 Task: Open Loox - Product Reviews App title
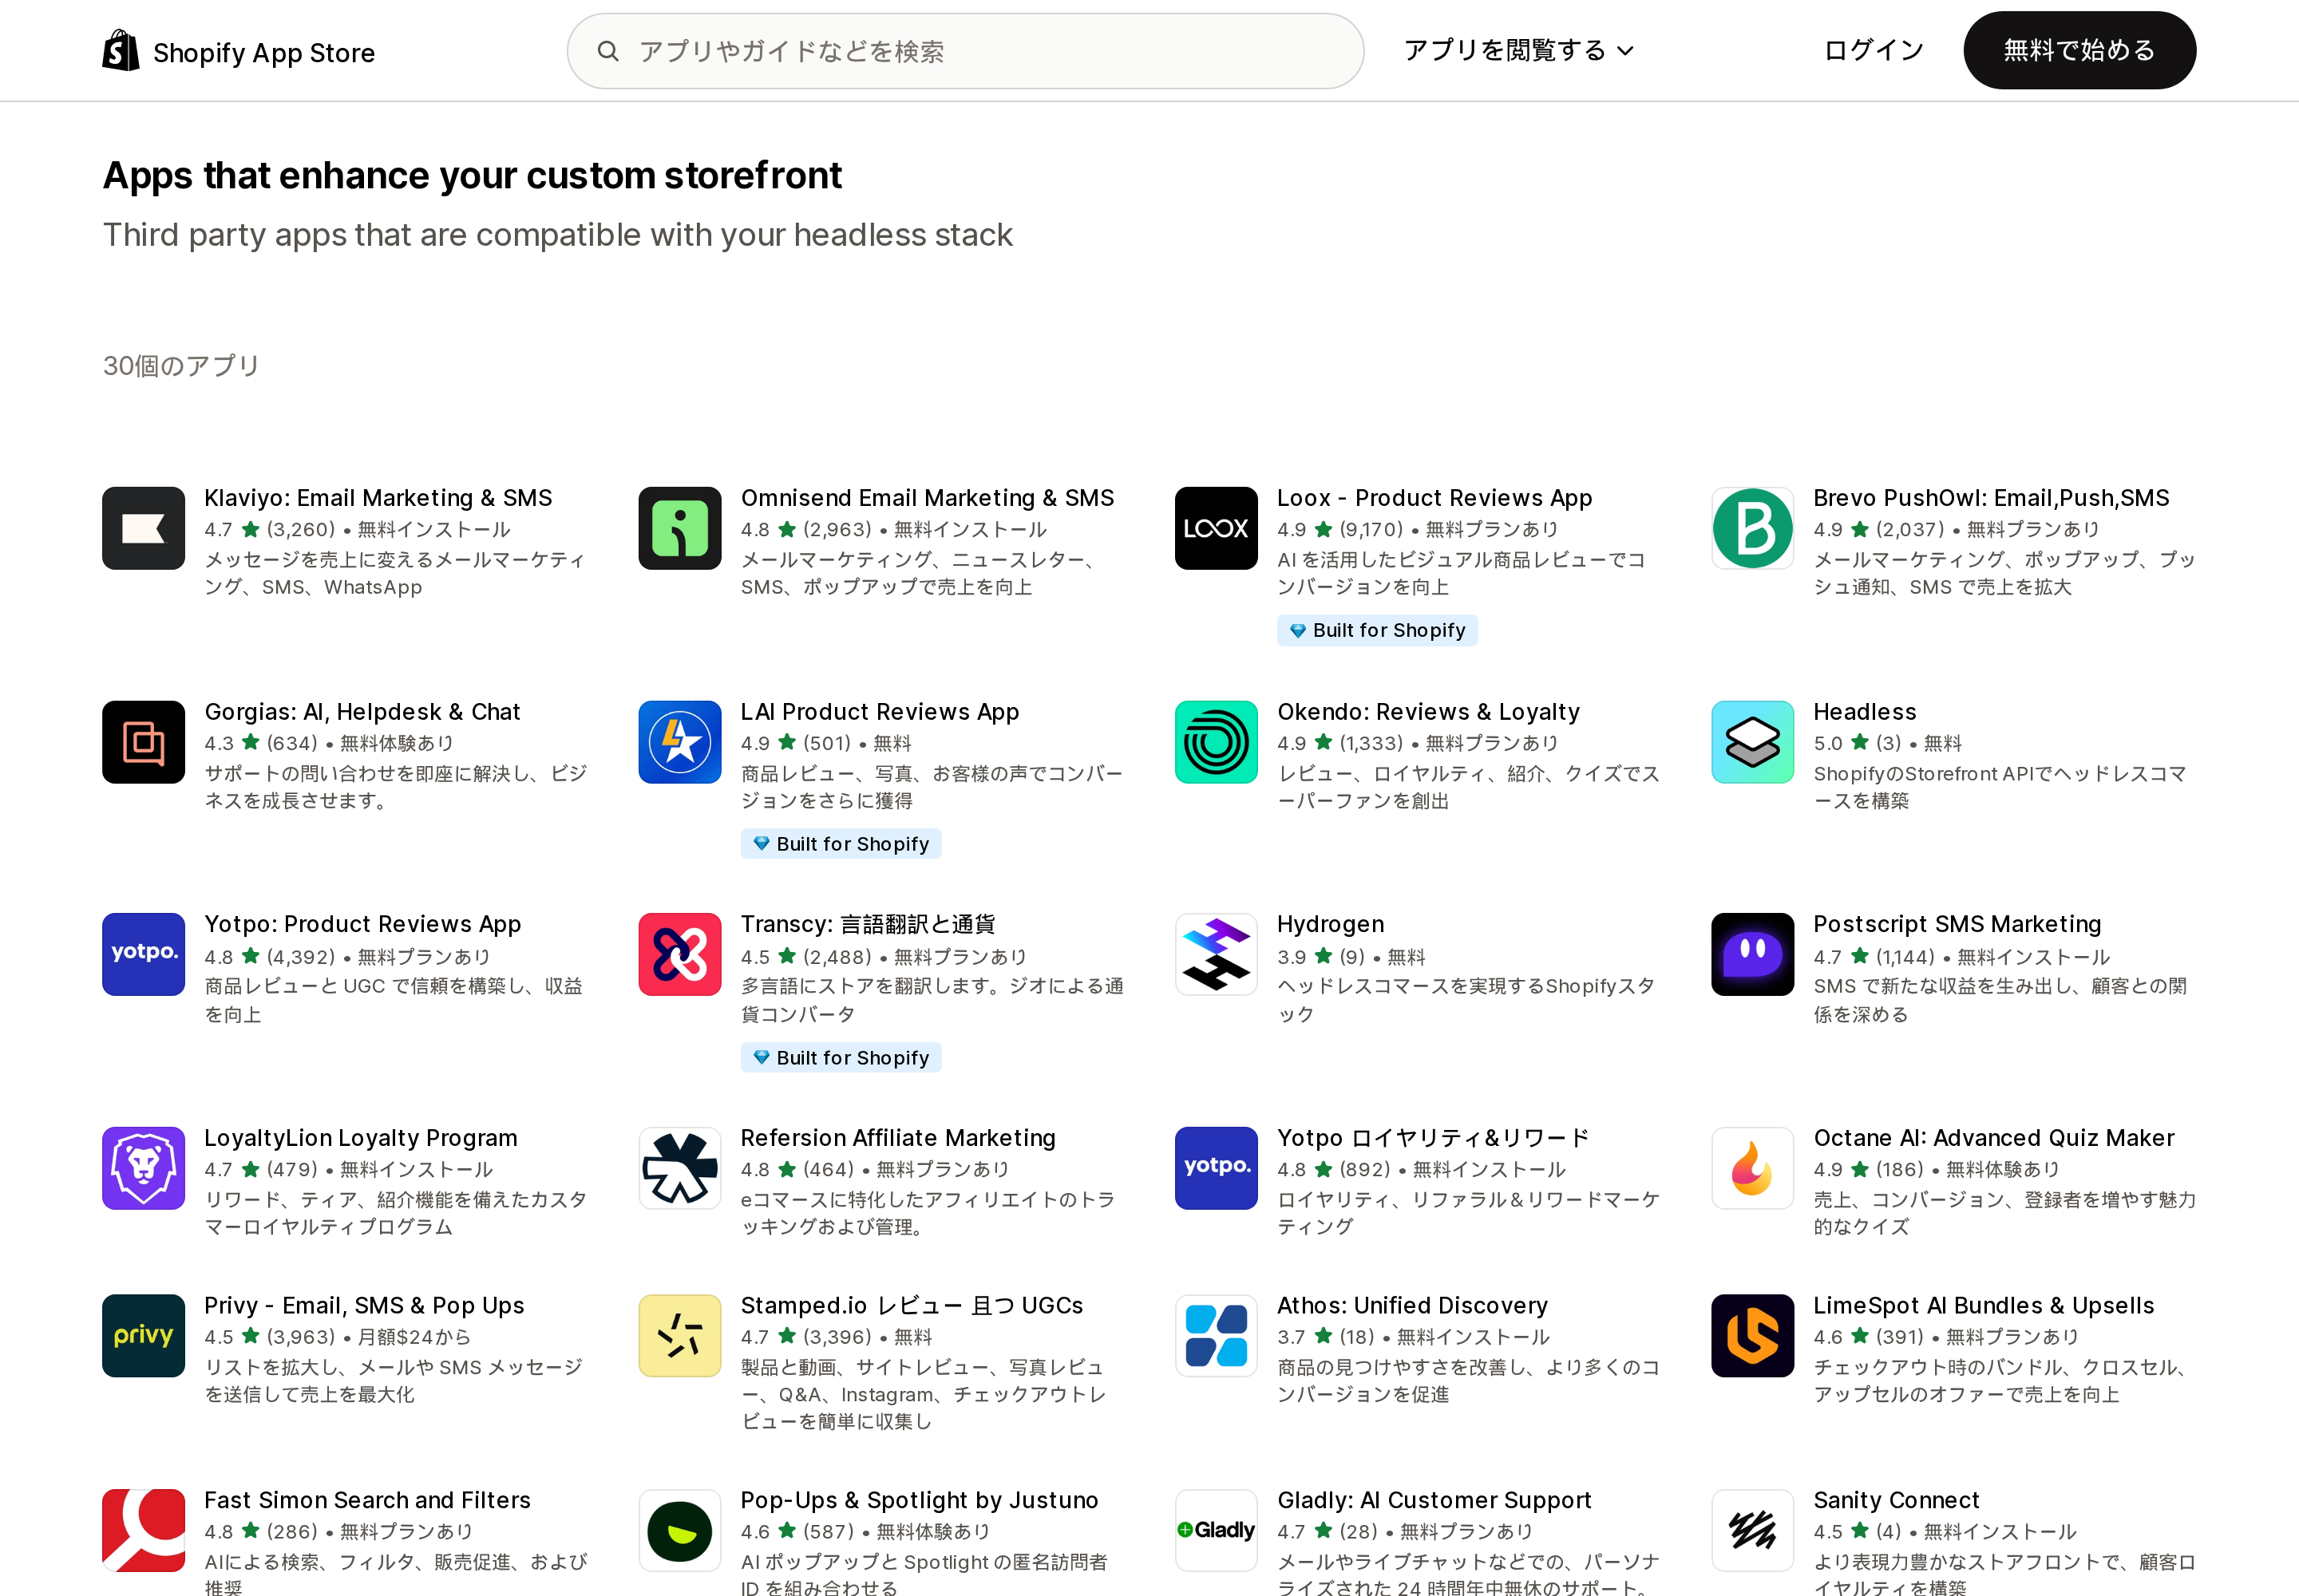click(1434, 498)
